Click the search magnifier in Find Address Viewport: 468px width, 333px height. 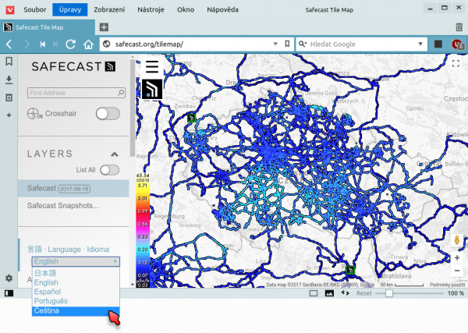pyautogui.click(x=121, y=93)
